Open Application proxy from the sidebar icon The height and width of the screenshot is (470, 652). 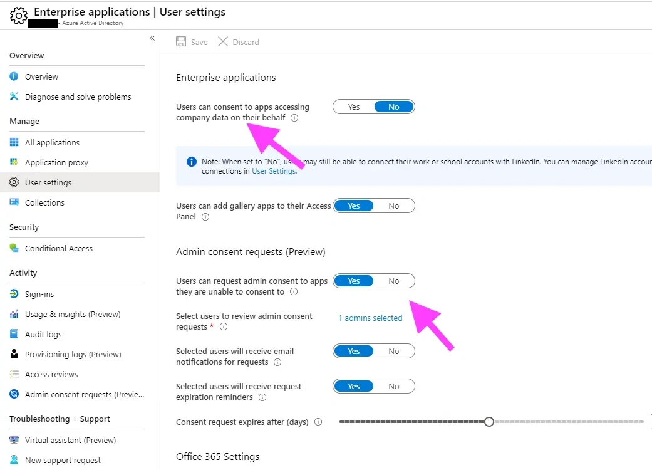[15, 162]
